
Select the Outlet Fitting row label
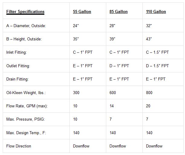(18, 66)
